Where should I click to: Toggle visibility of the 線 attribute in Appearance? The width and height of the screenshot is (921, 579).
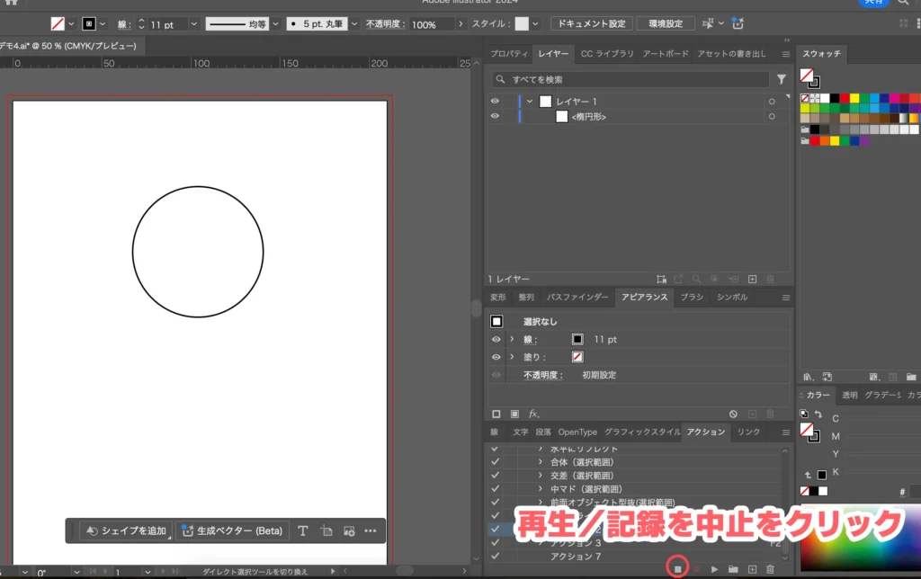496,339
